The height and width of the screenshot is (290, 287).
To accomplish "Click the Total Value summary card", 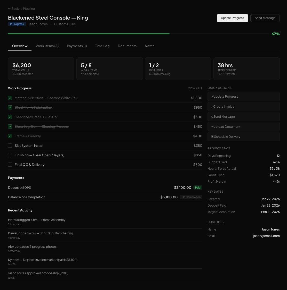I will [41, 69].
